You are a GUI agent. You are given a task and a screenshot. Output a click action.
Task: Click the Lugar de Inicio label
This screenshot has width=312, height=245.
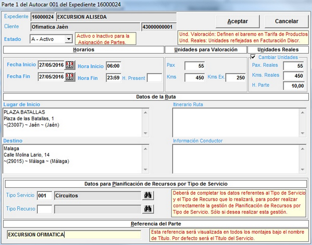(22, 105)
